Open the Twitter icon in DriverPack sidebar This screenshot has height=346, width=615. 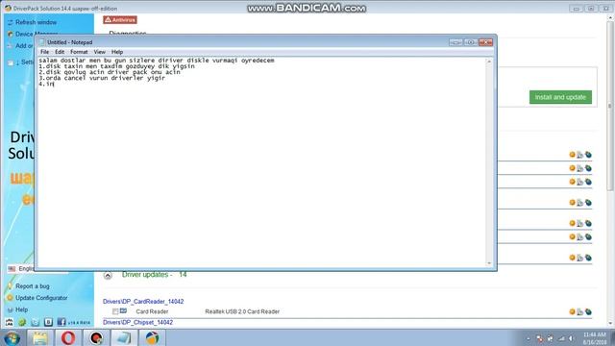(36, 322)
